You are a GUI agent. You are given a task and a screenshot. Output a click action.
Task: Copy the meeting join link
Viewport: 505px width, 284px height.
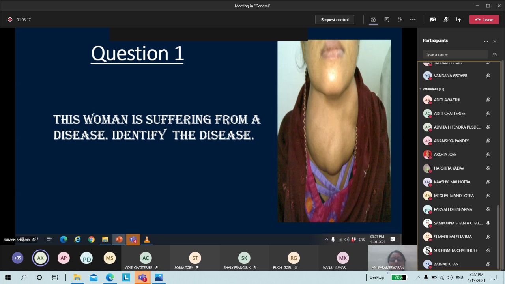click(x=495, y=54)
